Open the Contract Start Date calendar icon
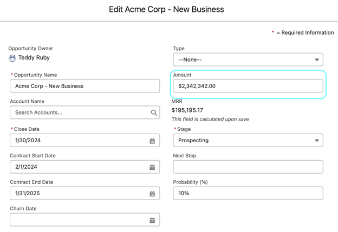 coord(152,168)
